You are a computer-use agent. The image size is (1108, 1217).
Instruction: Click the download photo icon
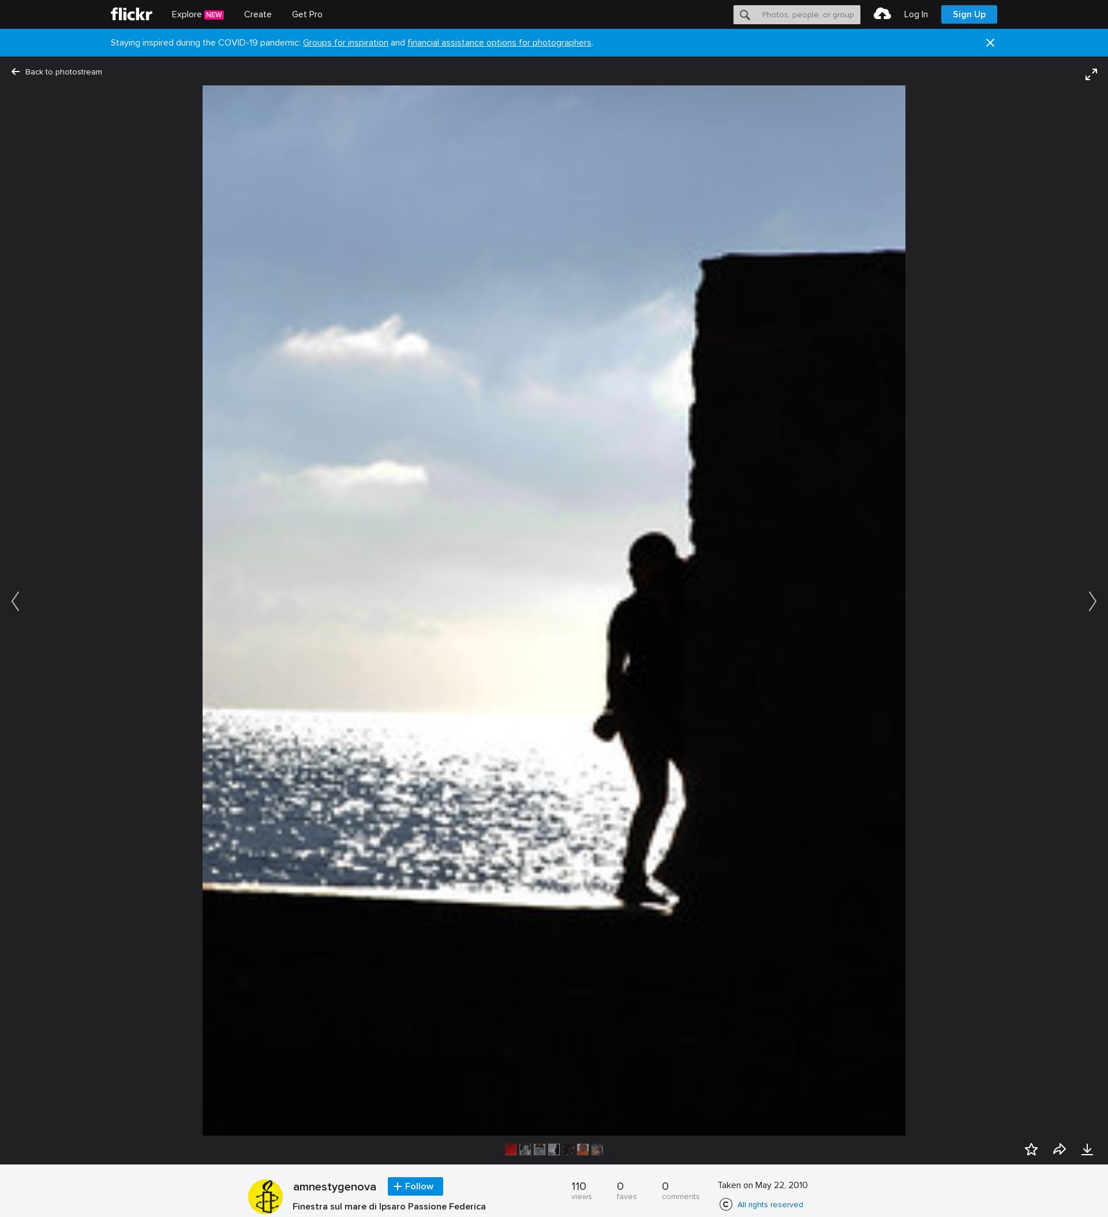coord(1087,1149)
